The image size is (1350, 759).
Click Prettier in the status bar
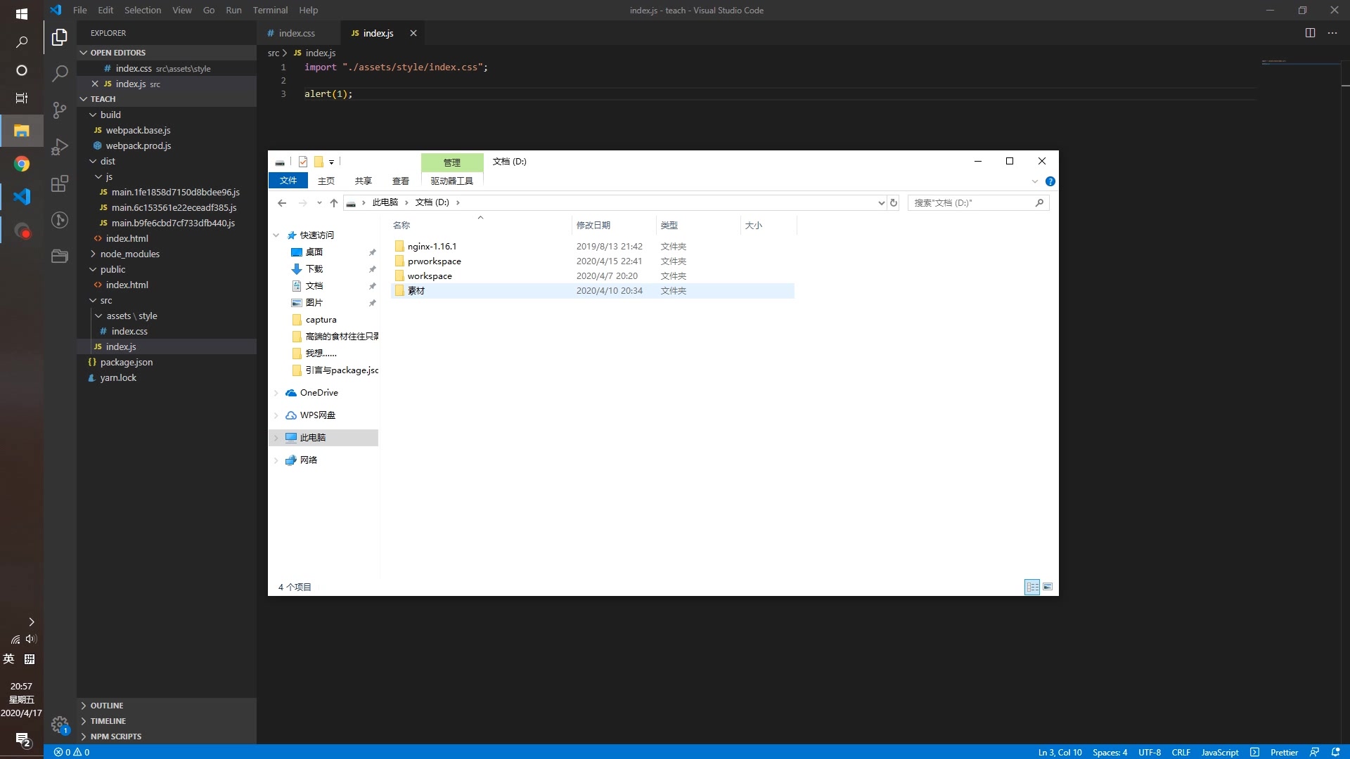coord(1284,752)
